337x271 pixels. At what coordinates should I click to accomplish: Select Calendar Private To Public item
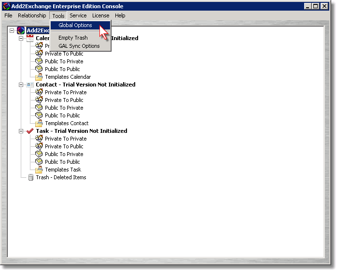(64, 54)
